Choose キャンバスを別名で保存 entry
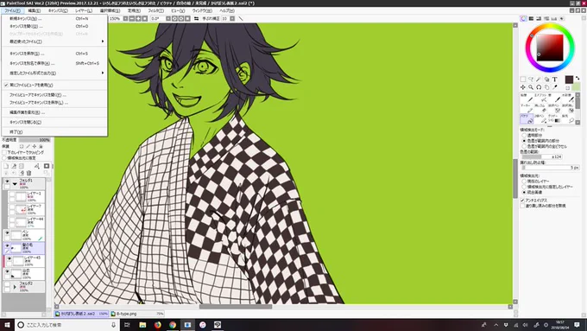Image resolution: width=587 pixels, height=331 pixels. [x=54, y=63]
